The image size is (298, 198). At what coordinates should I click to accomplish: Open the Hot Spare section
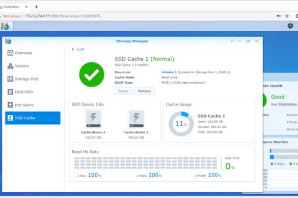pyautogui.click(x=33, y=105)
